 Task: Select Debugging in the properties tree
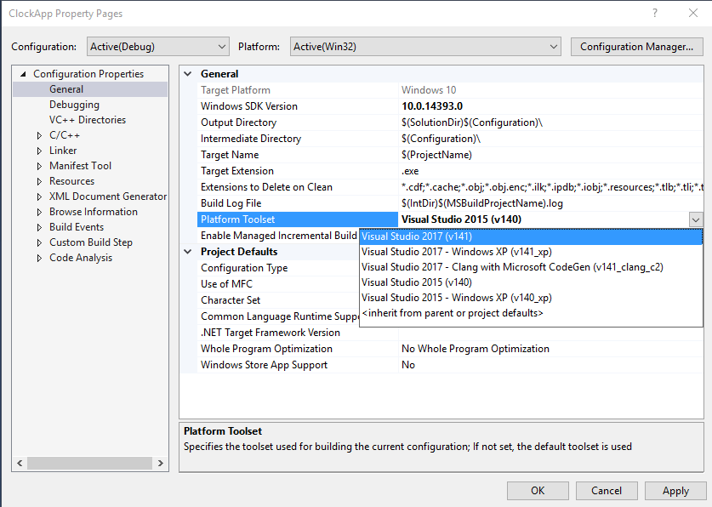74,105
